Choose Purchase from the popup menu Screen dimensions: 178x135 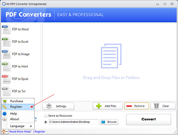click(x=18, y=101)
